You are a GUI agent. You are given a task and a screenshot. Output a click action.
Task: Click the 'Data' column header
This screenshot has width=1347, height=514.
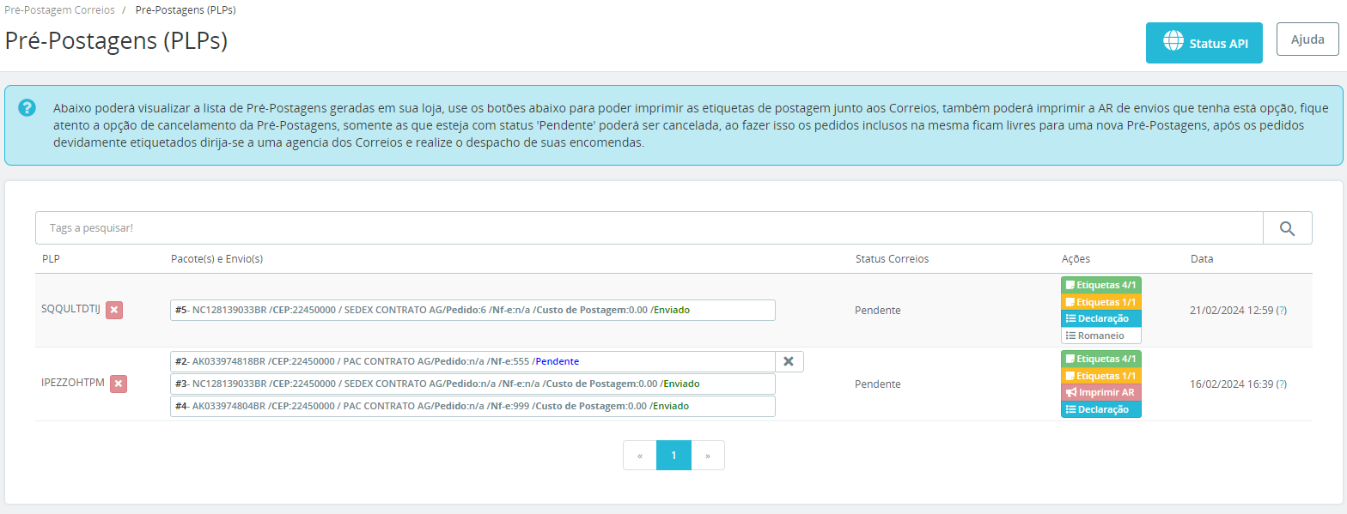1202,258
